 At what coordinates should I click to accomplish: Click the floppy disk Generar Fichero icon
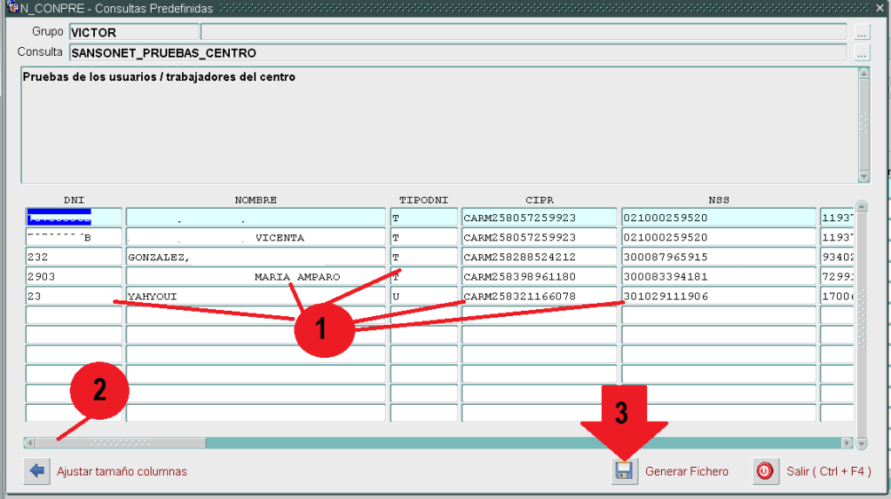pyautogui.click(x=624, y=471)
